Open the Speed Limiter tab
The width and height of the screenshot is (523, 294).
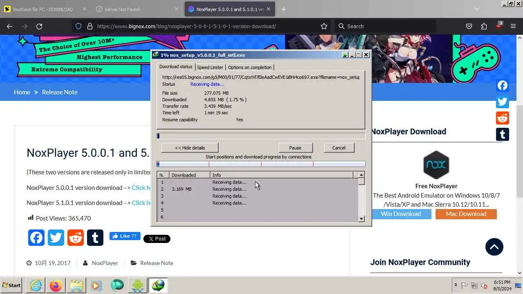pos(210,67)
